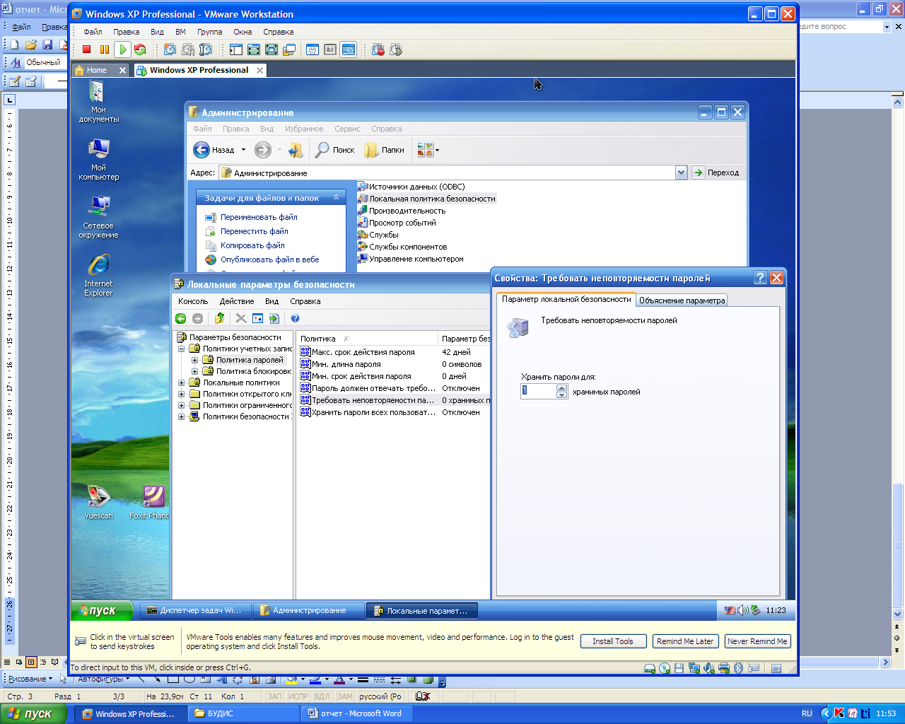Open the Действие menu in security console
This screenshot has width=905, height=724.
(236, 301)
